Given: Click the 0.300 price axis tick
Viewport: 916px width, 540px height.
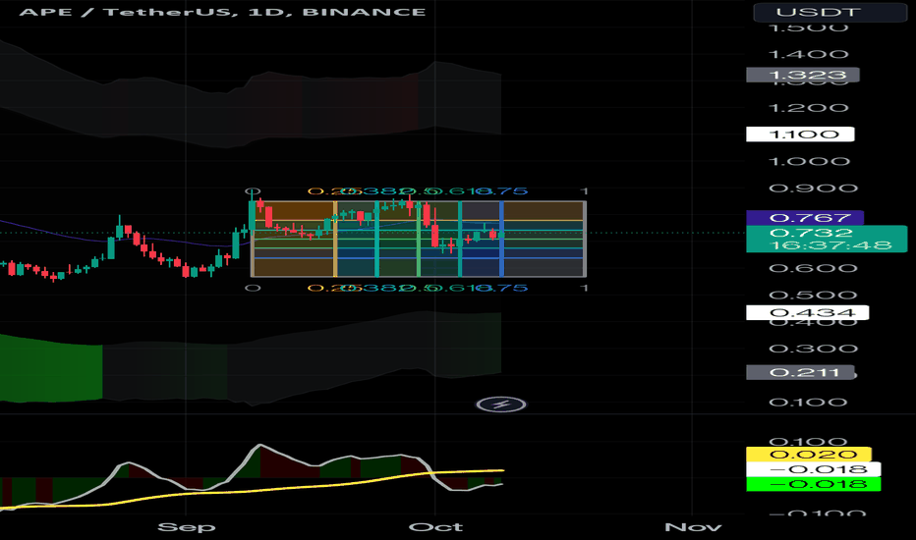Looking at the screenshot, I should [813, 349].
